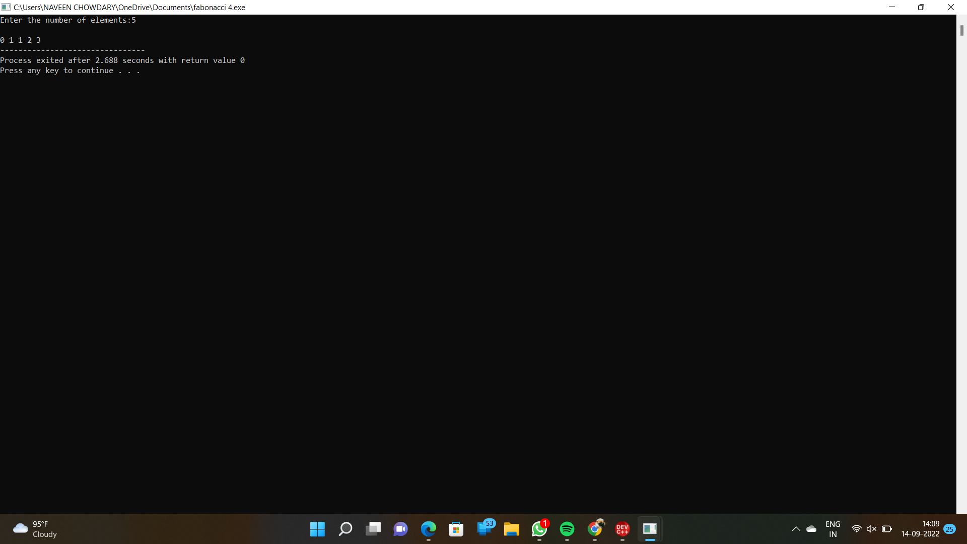Screen dimensions: 967x544
Task: Open Windows Search
Action: pos(346,529)
